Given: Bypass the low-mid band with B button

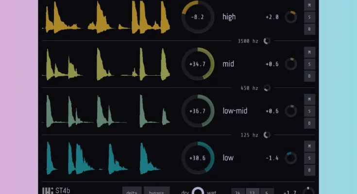Looking at the screenshot, I should coord(309,123).
